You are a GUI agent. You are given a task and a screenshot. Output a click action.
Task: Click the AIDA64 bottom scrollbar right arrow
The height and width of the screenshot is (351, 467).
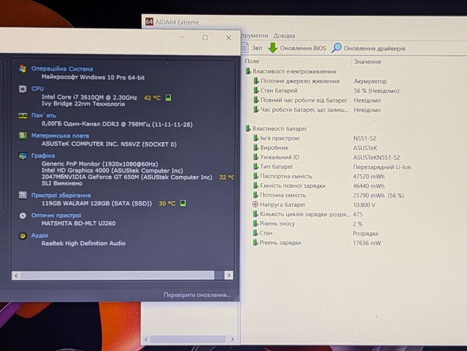coord(232,339)
